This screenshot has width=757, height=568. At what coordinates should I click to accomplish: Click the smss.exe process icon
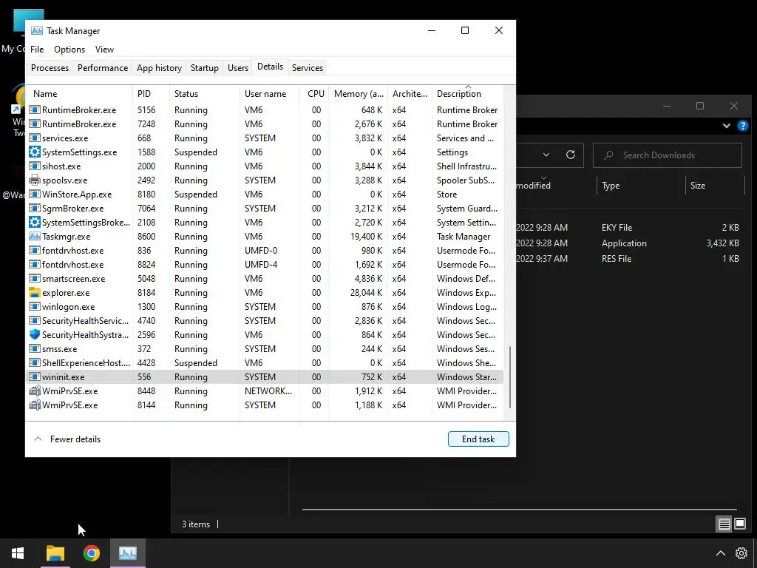point(34,349)
